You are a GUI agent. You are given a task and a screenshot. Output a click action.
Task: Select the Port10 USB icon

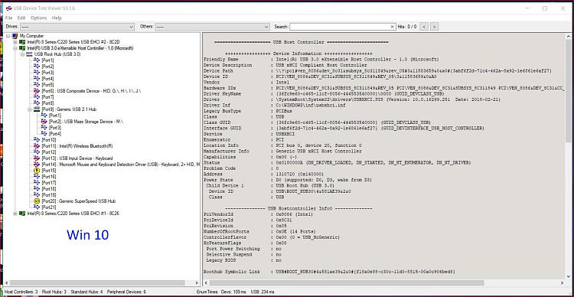(37, 139)
